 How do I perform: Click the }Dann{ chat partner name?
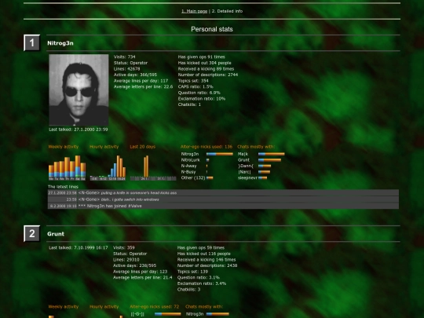click(246, 166)
